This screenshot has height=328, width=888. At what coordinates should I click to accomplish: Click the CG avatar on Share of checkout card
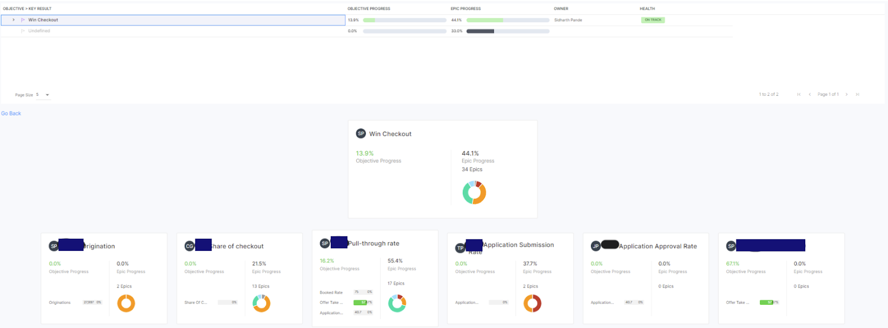point(189,246)
